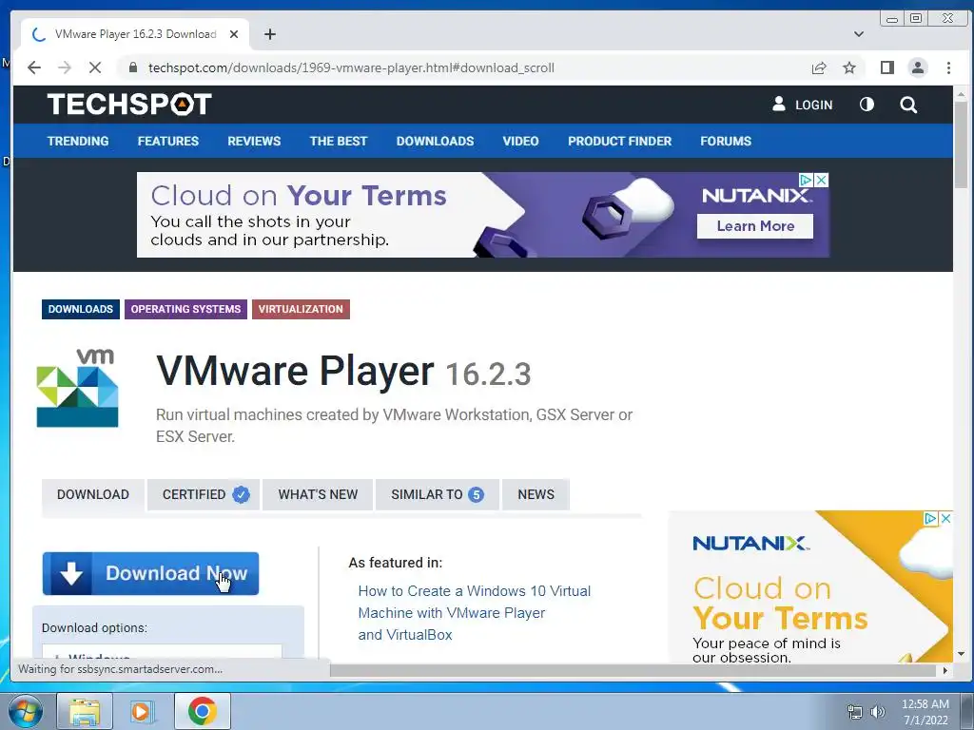Open the Windows Start button

pos(25,711)
